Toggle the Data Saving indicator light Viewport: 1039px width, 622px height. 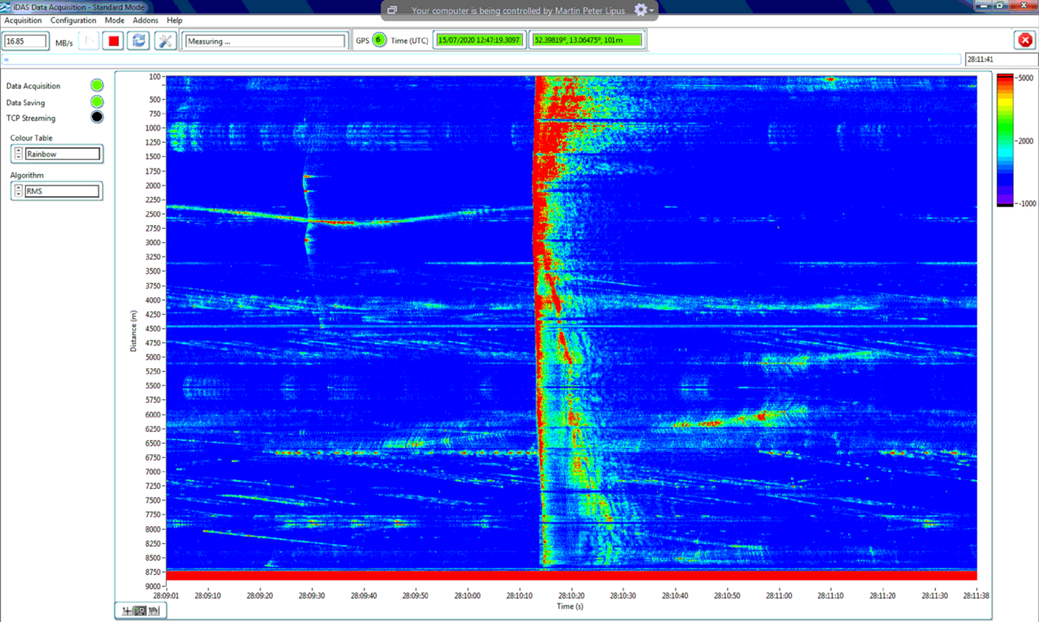click(97, 102)
